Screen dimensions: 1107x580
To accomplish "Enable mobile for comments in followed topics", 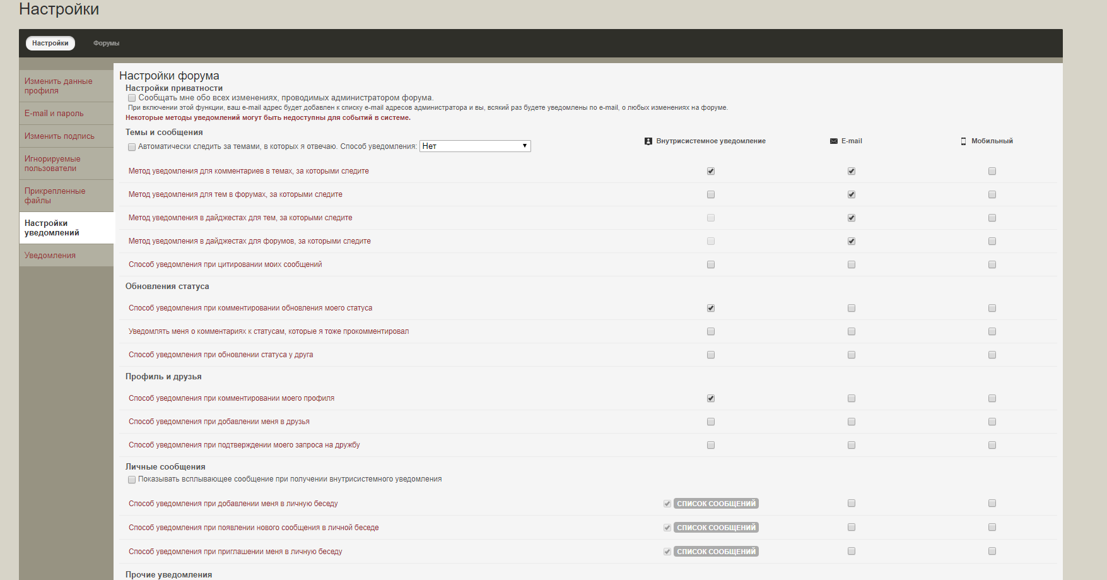I will point(992,171).
